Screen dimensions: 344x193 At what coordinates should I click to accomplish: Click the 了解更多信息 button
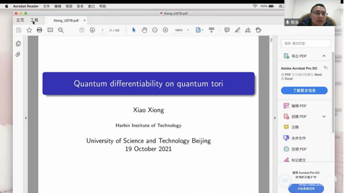click(x=304, y=90)
